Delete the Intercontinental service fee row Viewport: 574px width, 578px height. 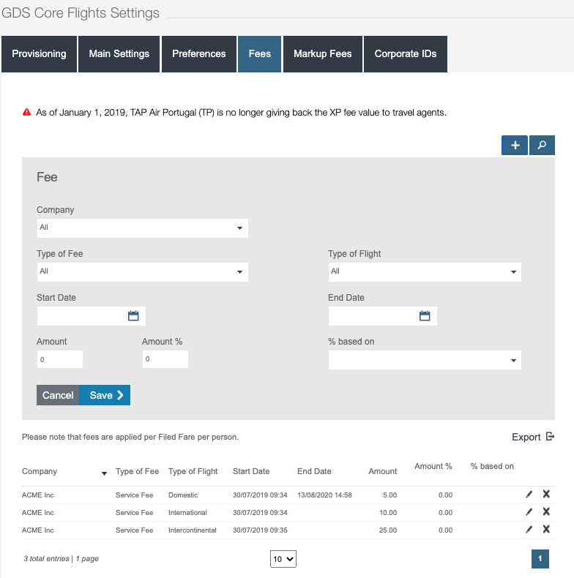(x=546, y=530)
